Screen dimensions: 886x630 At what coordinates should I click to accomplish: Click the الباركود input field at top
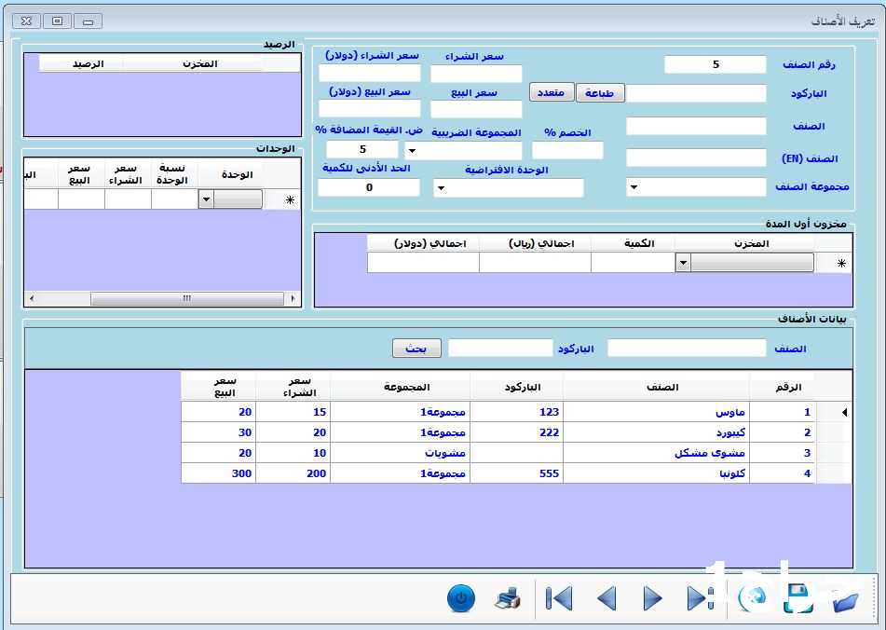pyautogui.click(x=696, y=93)
